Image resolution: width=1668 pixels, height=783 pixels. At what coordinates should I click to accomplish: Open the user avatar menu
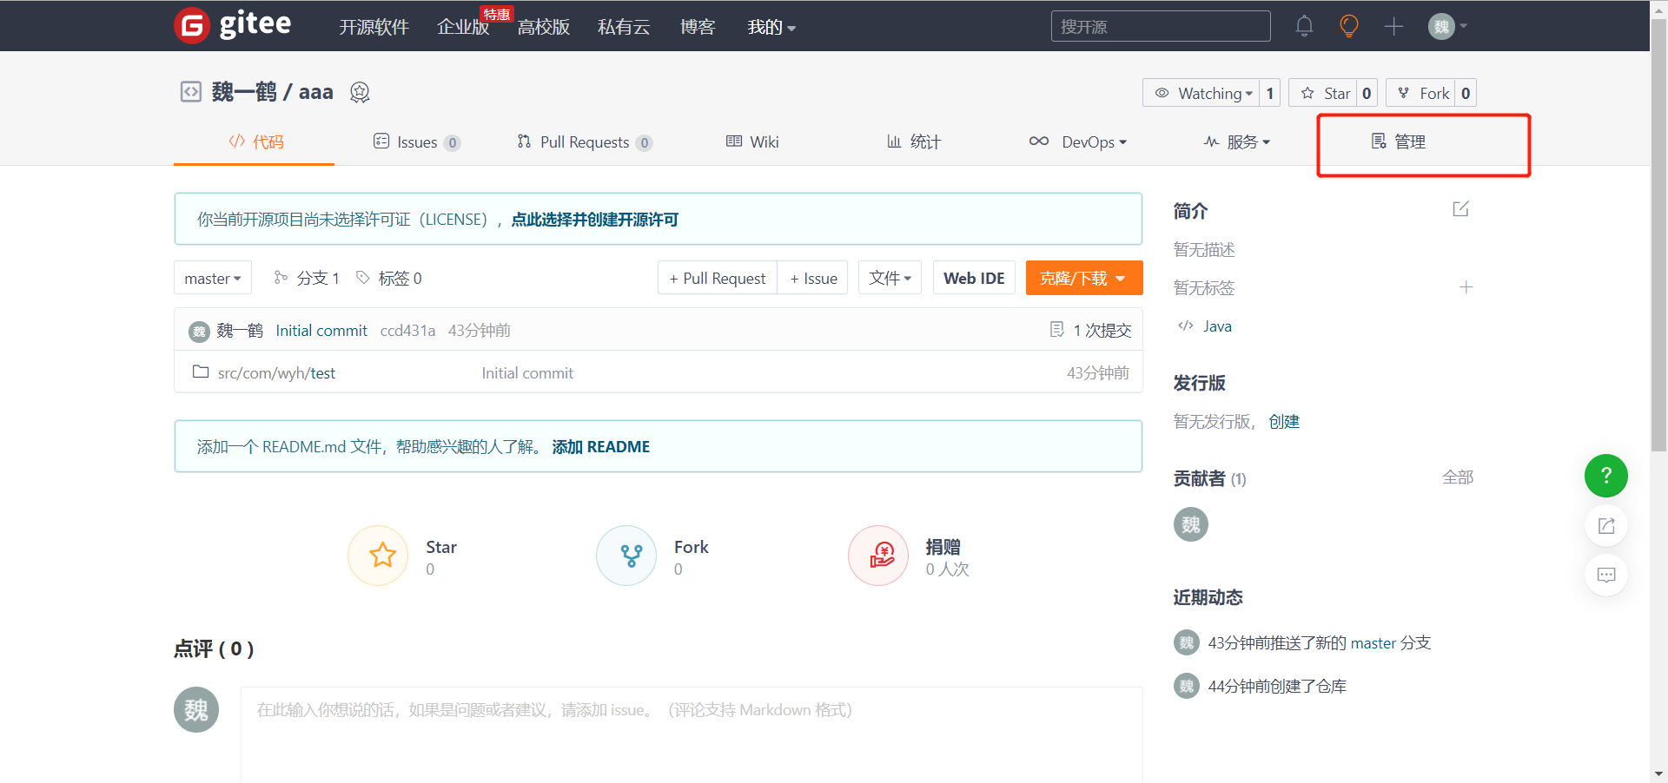(1447, 26)
